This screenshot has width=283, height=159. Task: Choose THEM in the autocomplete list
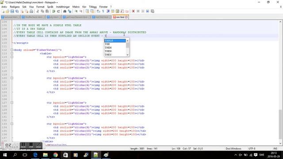click(115, 48)
